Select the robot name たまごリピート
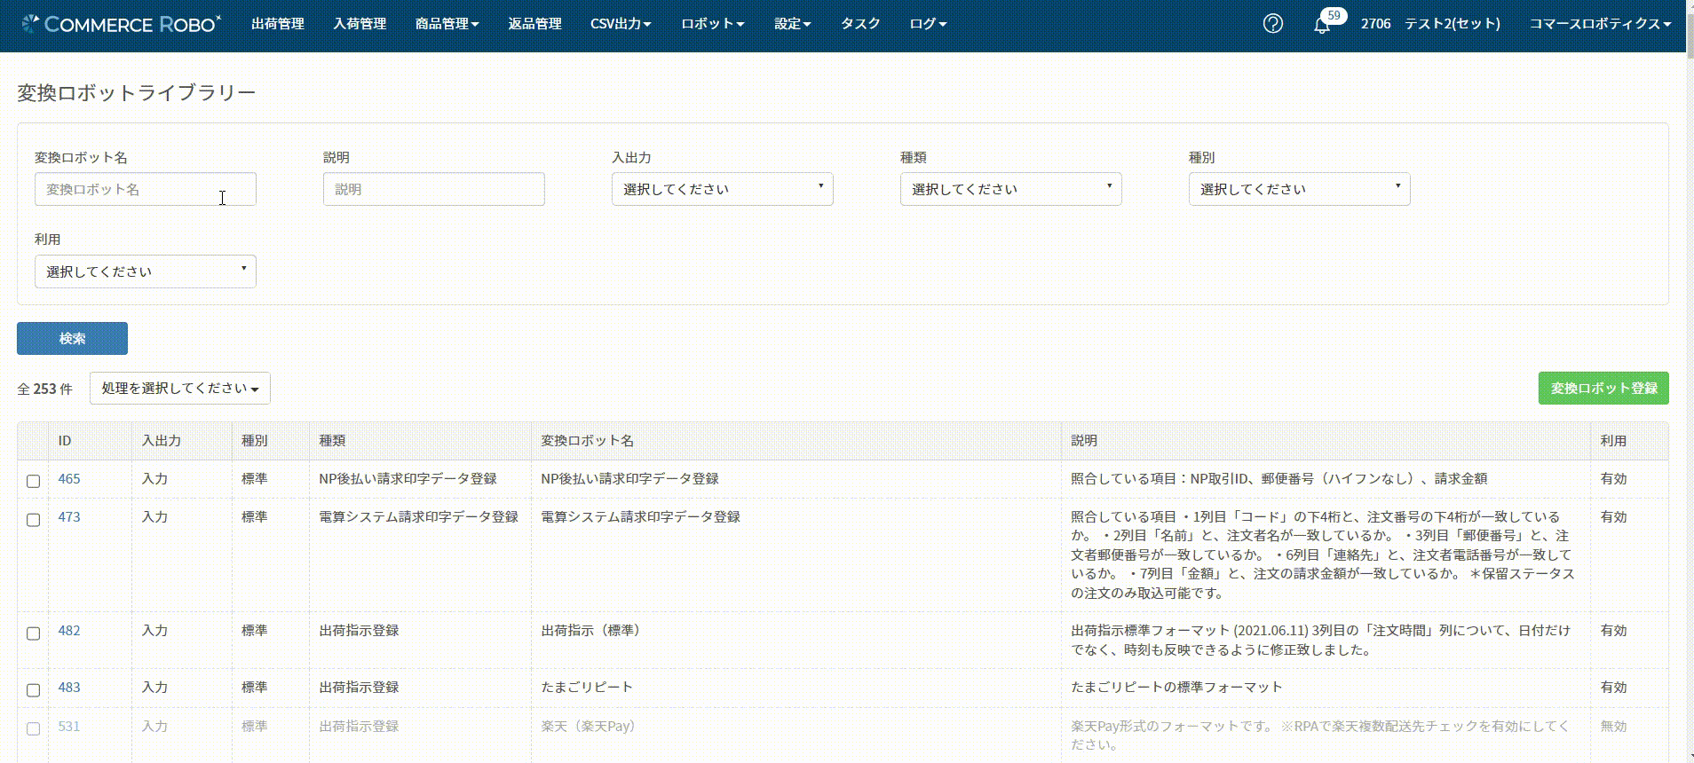This screenshot has width=1694, height=763. coord(587,688)
